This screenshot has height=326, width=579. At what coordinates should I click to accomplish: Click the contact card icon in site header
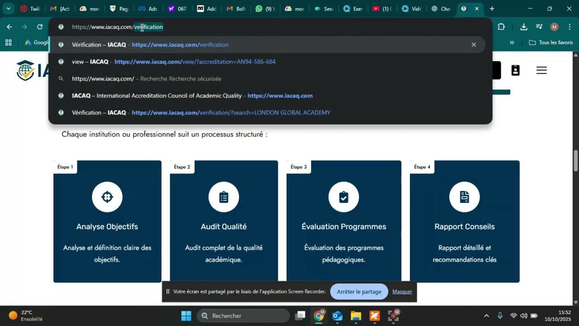tap(515, 70)
